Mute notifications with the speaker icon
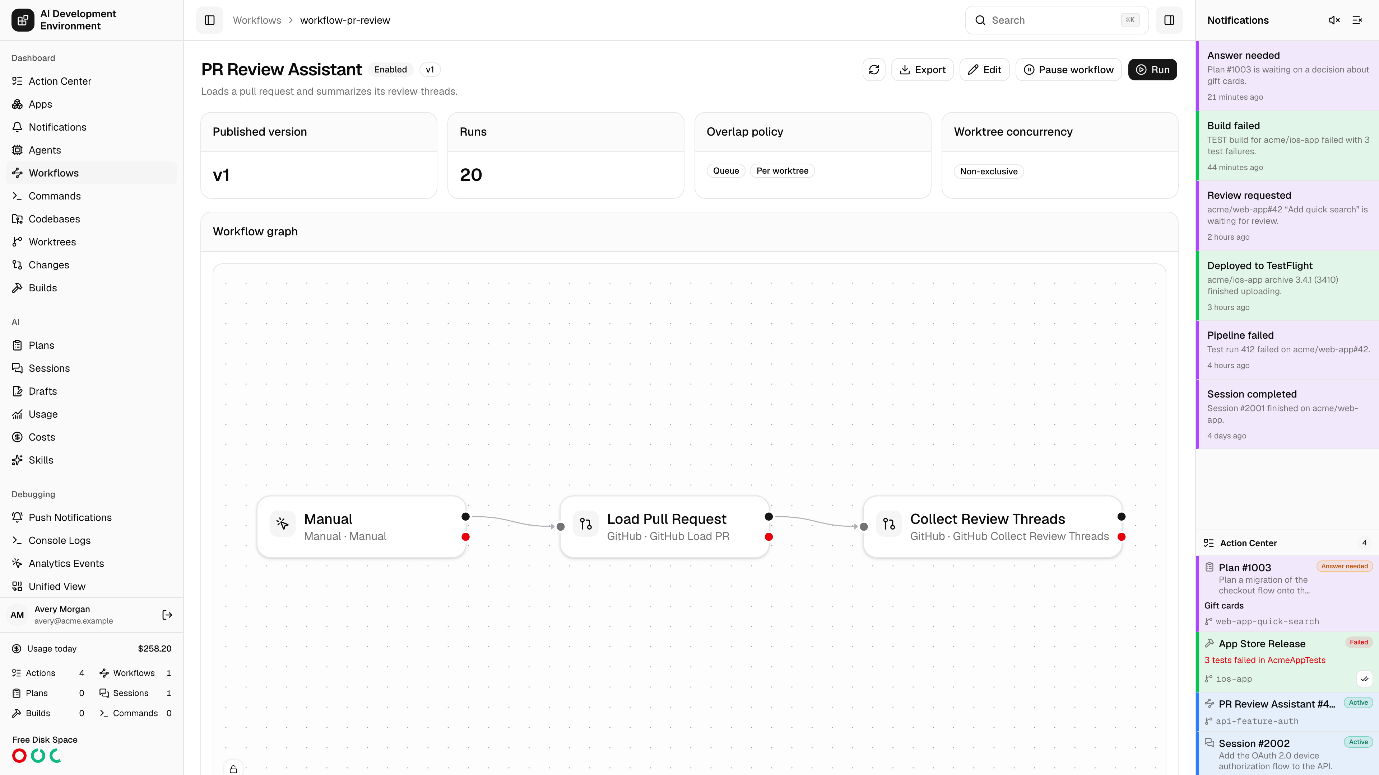Viewport: 1379px width, 775px height. tap(1334, 20)
